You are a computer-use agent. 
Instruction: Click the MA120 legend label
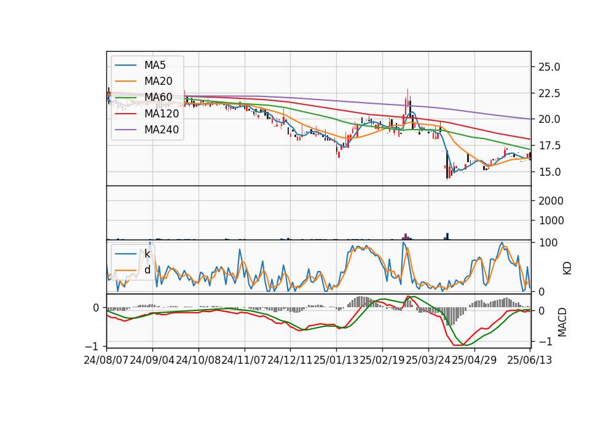click(162, 113)
